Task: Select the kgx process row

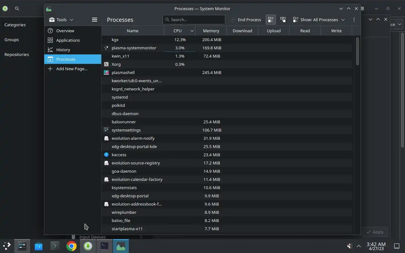Action: point(227,40)
